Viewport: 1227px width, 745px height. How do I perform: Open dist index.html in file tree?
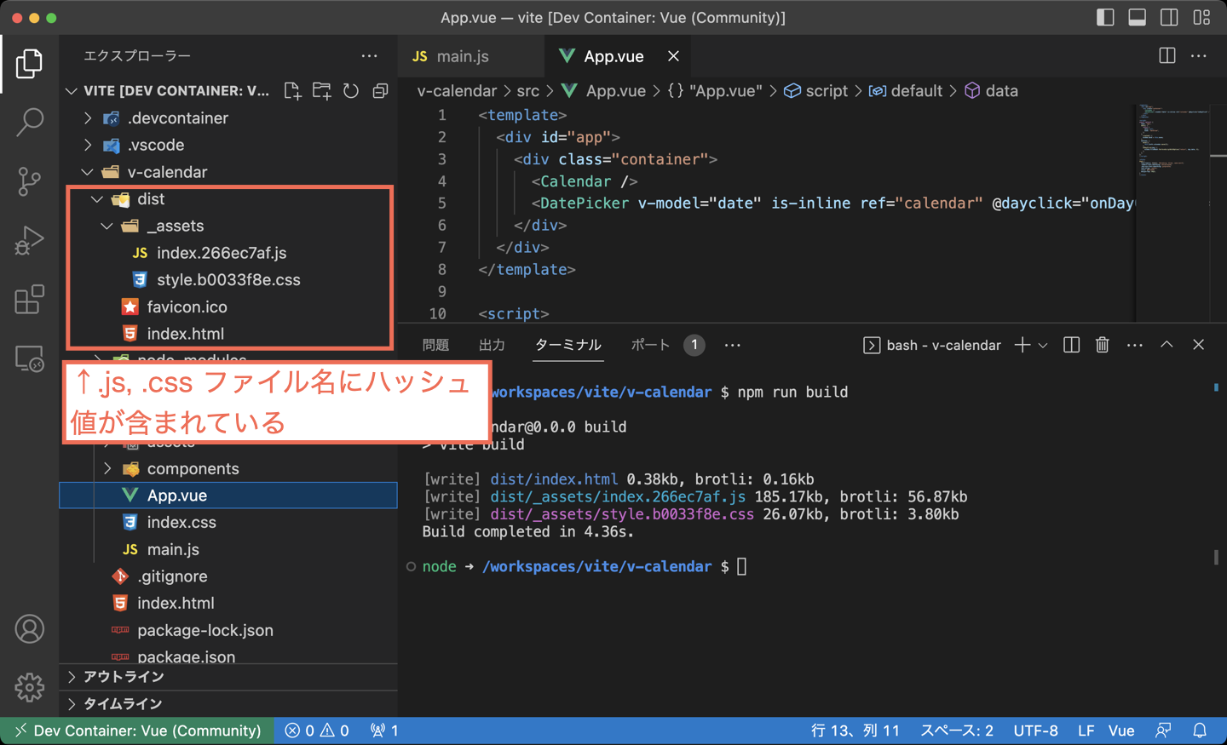(x=228, y=334)
